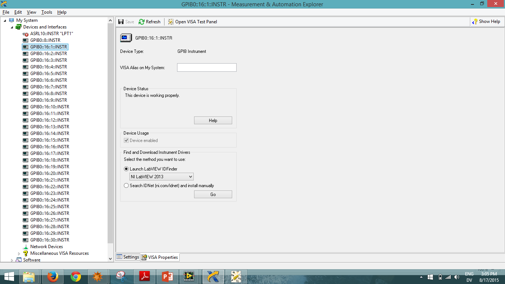Expand the Software tree node
Viewport: 505px width, 284px height.
12,260
